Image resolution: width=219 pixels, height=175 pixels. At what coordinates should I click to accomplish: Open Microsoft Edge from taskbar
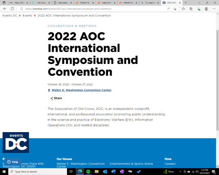point(80,172)
